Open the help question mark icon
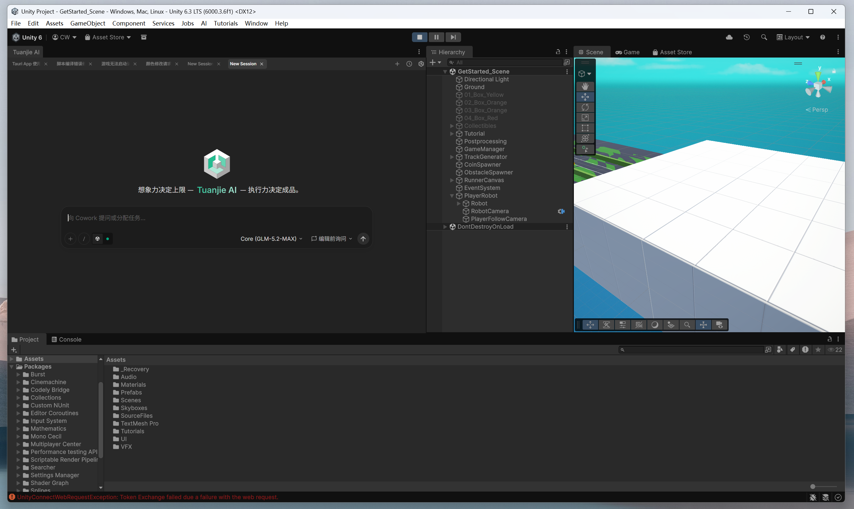Viewport: 854px width, 509px height. [x=822, y=37]
